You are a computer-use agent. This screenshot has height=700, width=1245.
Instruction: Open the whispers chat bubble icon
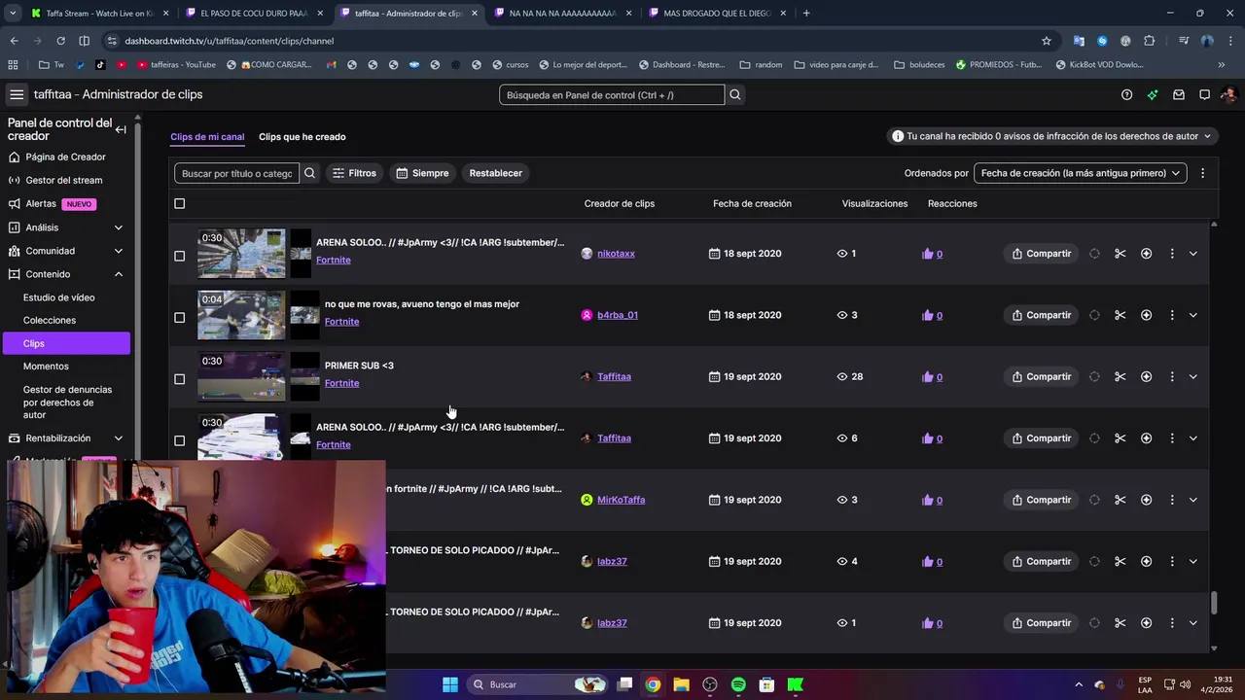[1204, 94]
